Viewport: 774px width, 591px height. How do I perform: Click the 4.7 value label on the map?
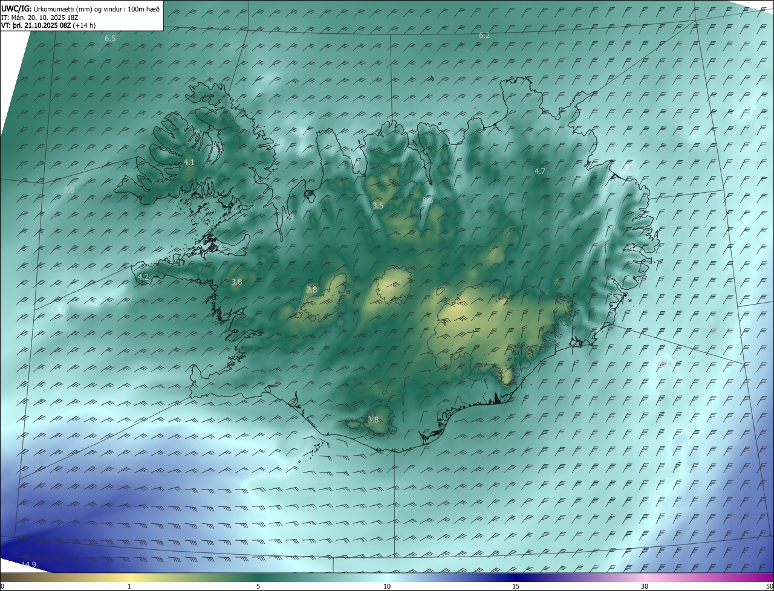pos(540,172)
